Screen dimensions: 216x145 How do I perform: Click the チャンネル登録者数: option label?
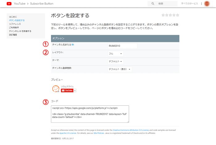click(62, 68)
